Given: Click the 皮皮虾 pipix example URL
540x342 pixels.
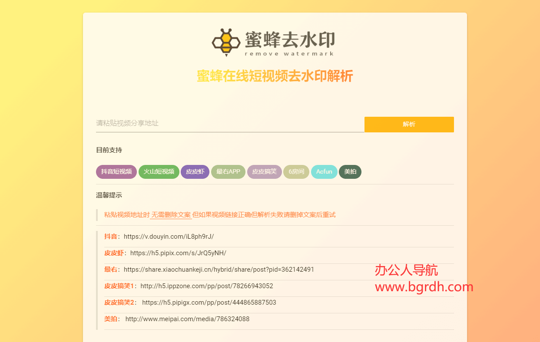Looking at the screenshot, I should (x=178, y=253).
